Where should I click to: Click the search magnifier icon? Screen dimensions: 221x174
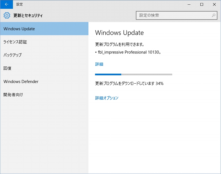214,15
